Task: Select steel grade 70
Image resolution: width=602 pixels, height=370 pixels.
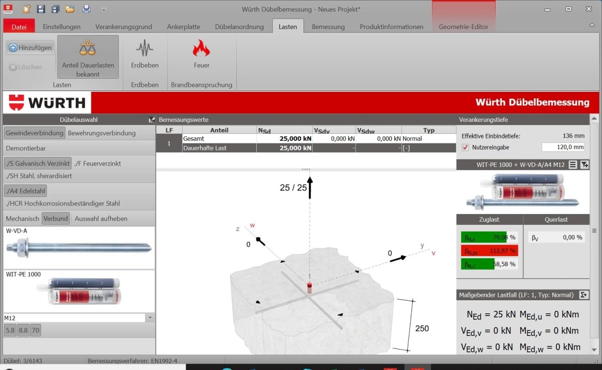Action: (x=35, y=330)
